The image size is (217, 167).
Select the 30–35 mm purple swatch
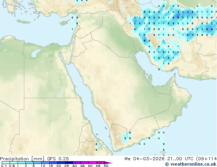coord(77,163)
